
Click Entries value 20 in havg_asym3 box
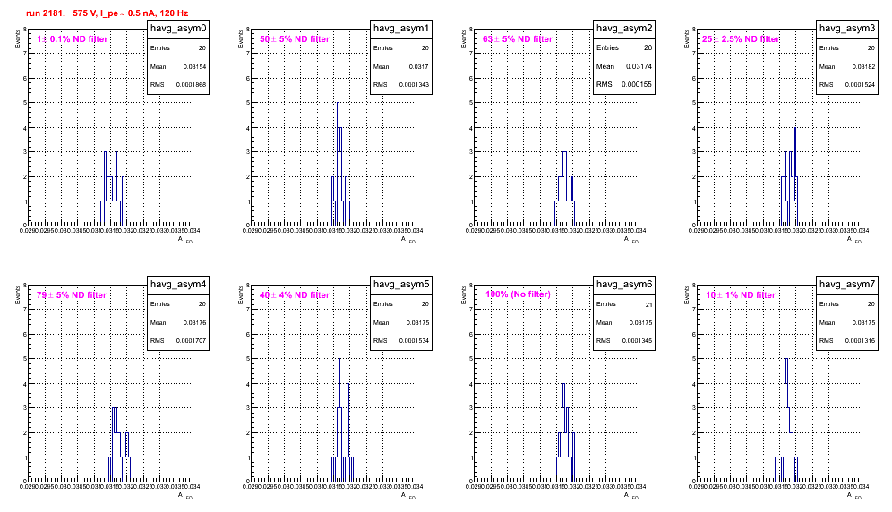871,48
